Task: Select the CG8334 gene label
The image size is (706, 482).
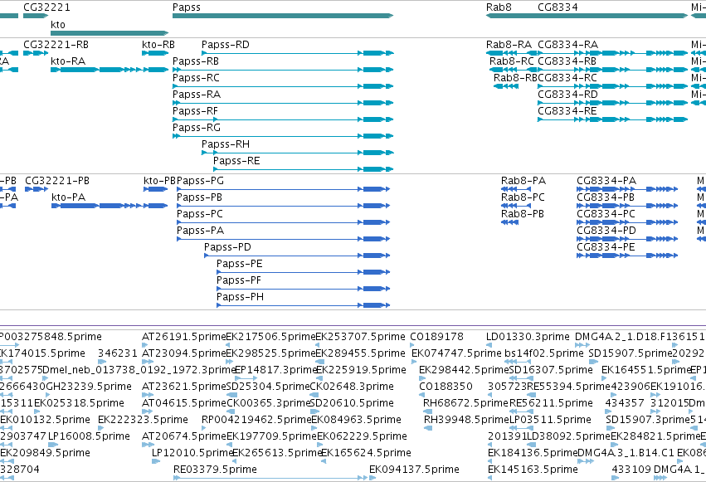Action: [x=557, y=7]
